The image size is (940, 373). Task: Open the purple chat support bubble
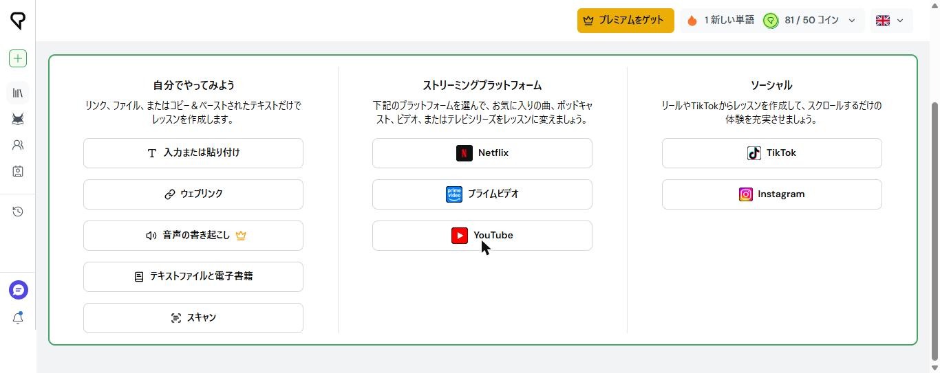pos(19,290)
